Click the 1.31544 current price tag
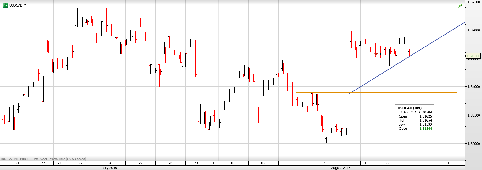Viewport: 482px width, 170px height. 474,56
